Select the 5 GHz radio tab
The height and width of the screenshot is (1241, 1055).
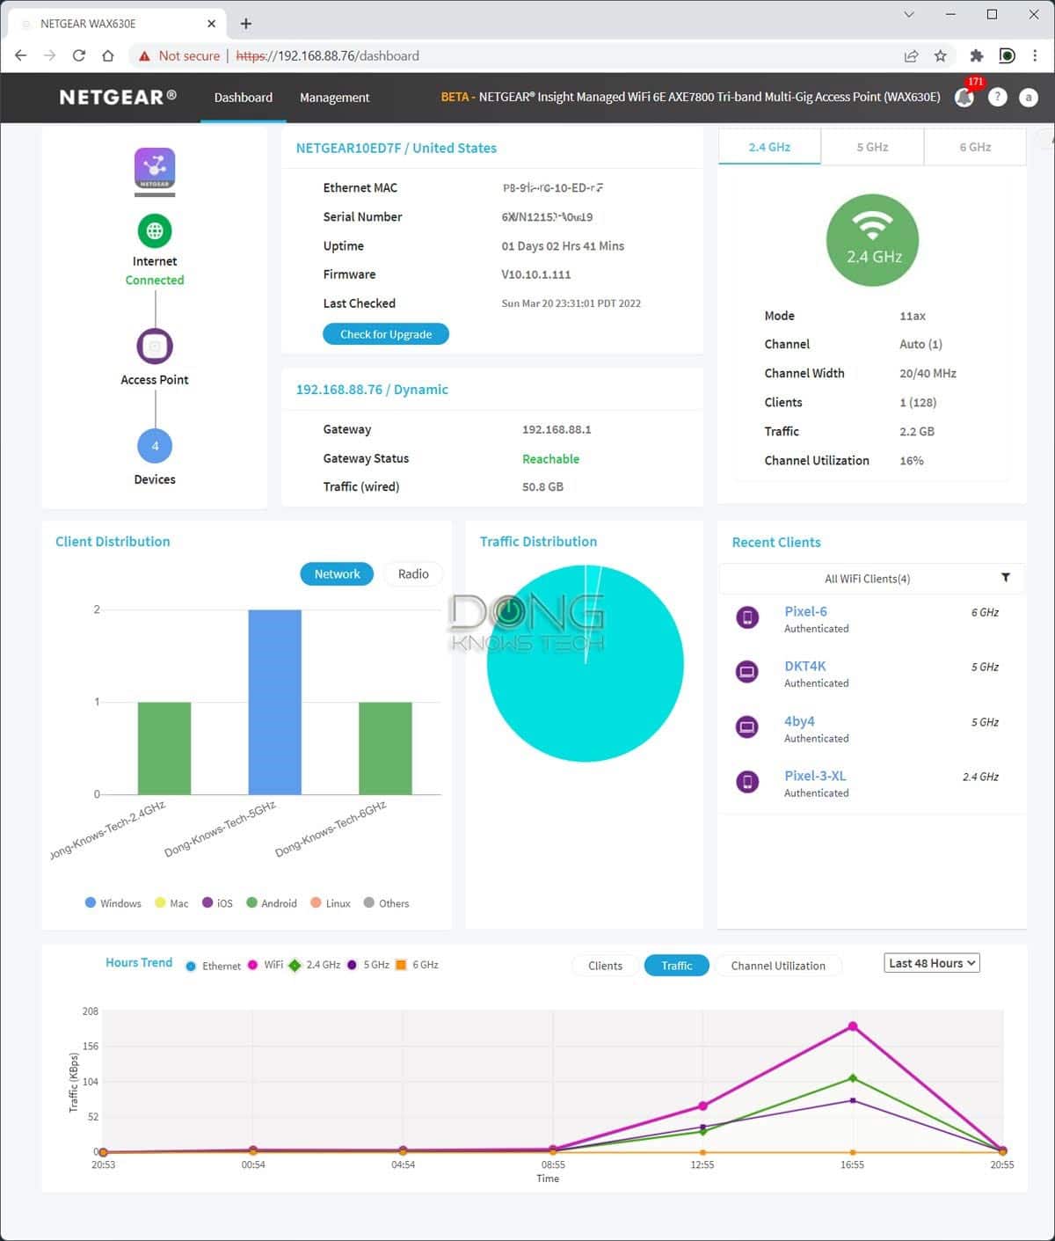pos(872,147)
